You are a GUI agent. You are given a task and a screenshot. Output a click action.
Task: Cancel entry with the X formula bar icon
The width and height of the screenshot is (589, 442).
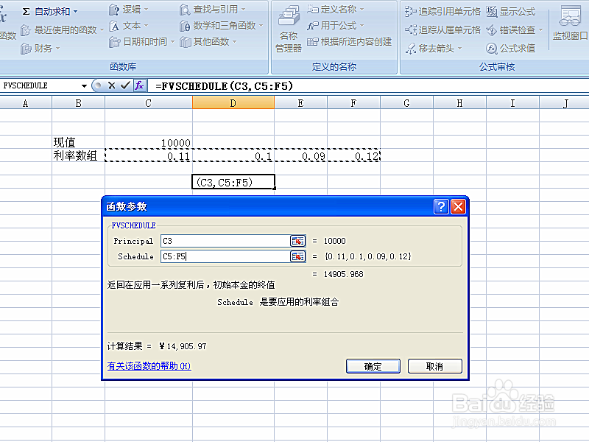click(112, 85)
